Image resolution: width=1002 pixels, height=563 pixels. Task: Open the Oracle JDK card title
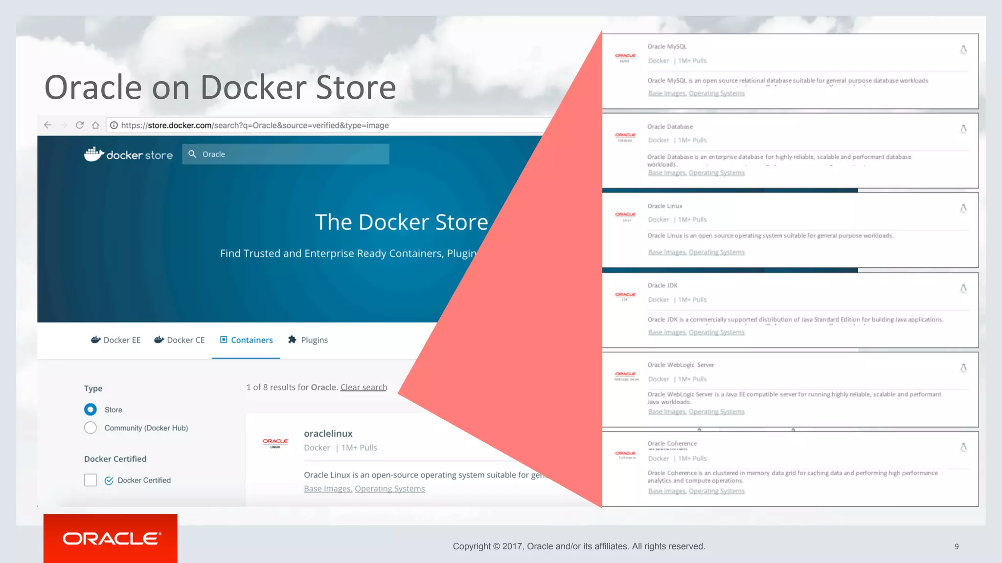662,285
